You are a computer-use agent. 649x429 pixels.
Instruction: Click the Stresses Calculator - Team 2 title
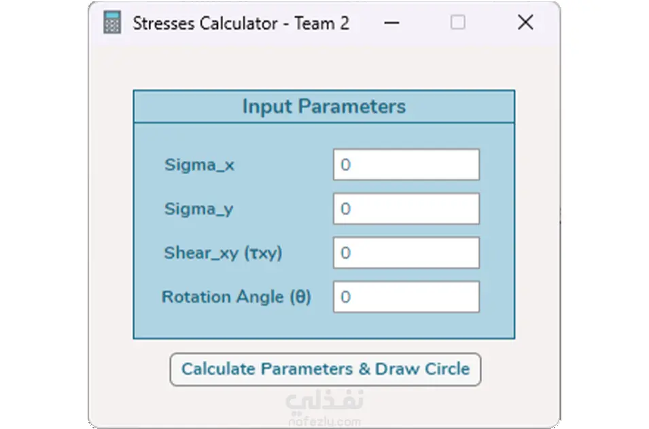[241, 23]
